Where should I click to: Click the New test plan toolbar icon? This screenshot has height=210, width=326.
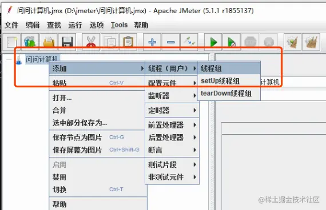click(x=11, y=42)
